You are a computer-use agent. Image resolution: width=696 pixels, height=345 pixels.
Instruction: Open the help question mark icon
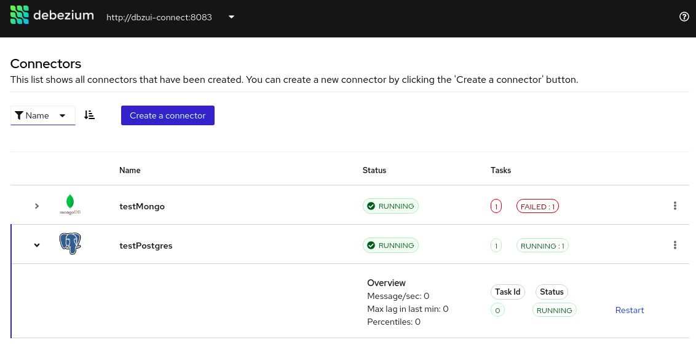click(x=684, y=17)
